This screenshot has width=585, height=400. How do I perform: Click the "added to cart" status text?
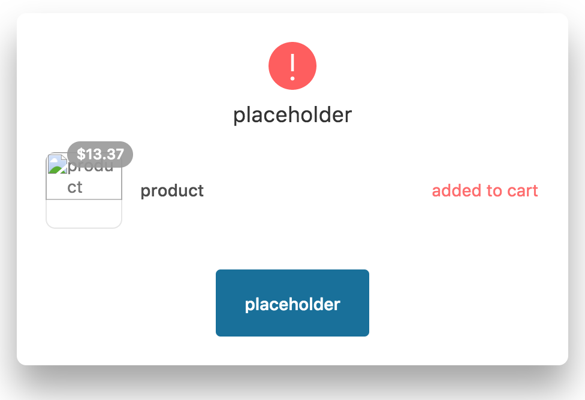485,191
